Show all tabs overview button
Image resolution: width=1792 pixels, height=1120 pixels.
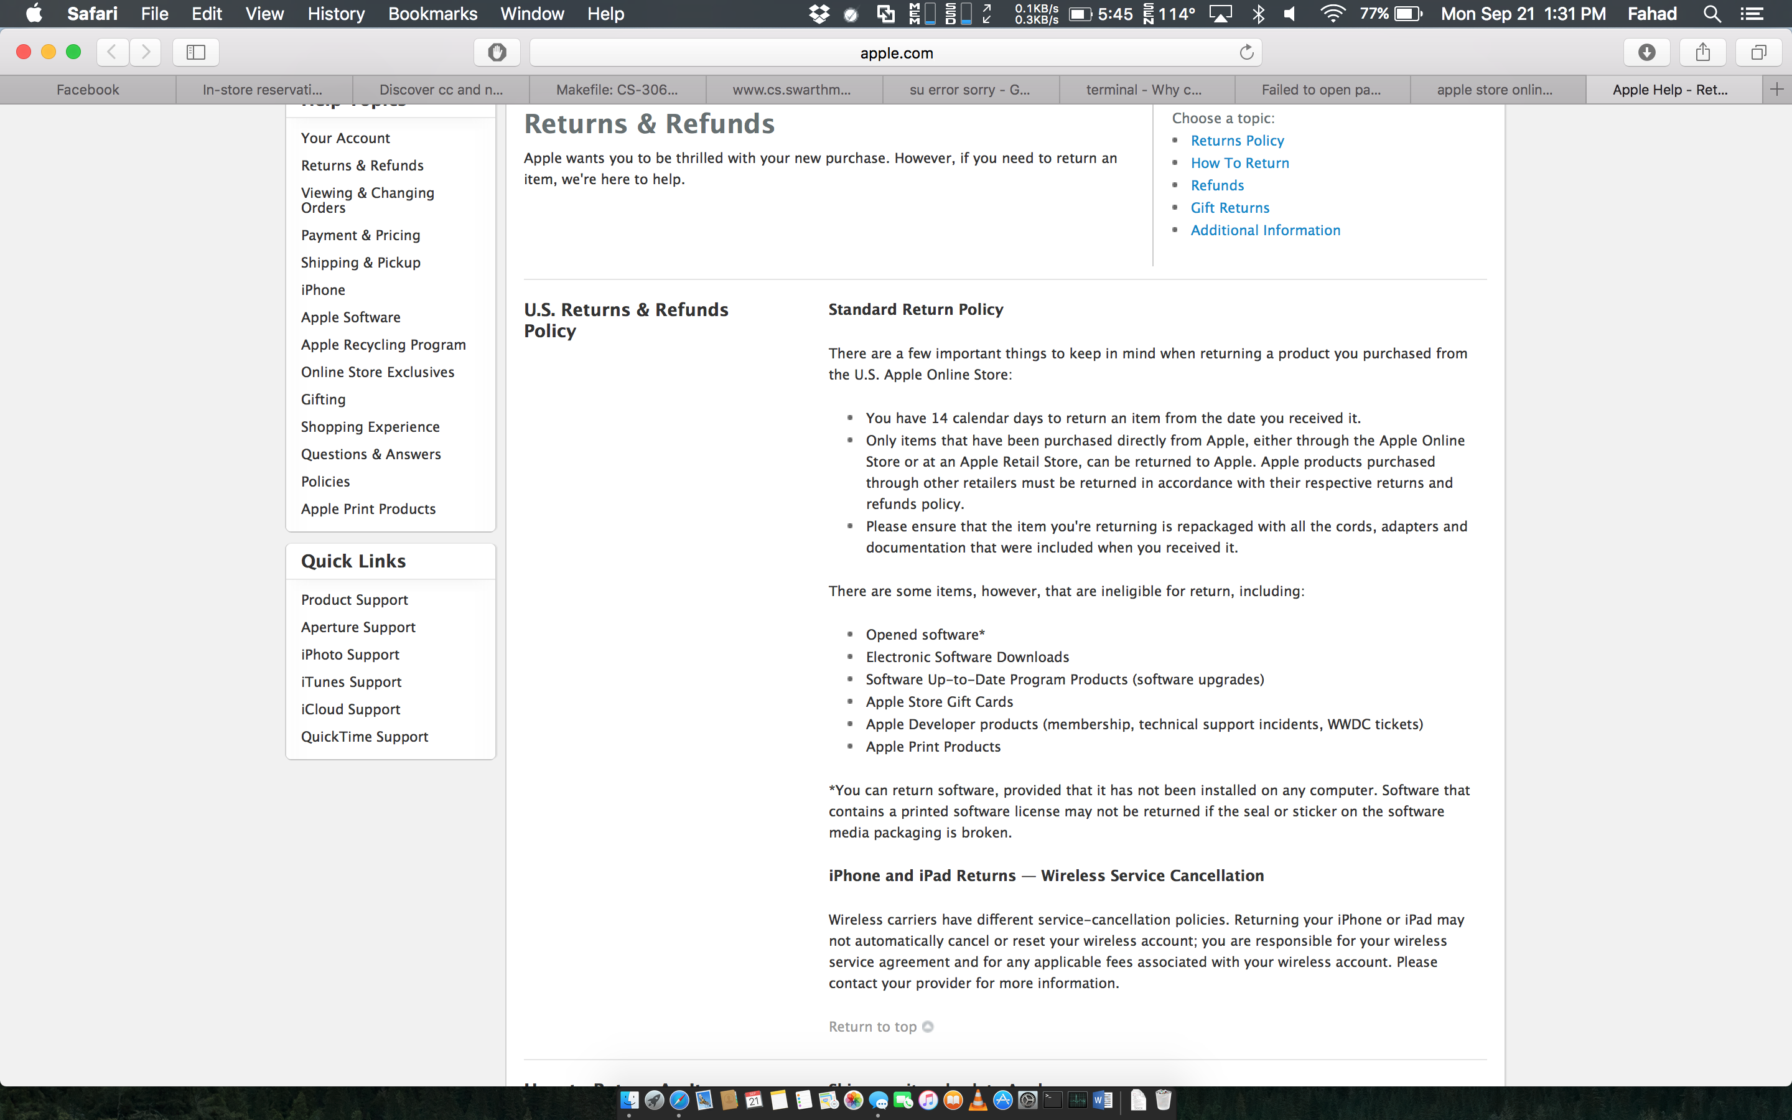click(x=1758, y=52)
